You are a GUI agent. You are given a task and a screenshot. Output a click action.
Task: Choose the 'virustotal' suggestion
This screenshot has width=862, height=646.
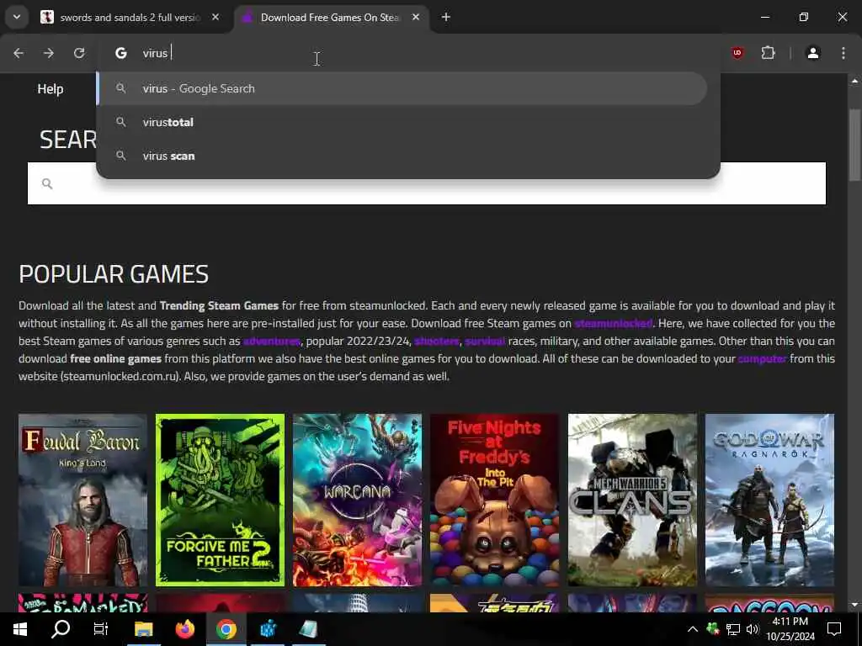[402, 122]
